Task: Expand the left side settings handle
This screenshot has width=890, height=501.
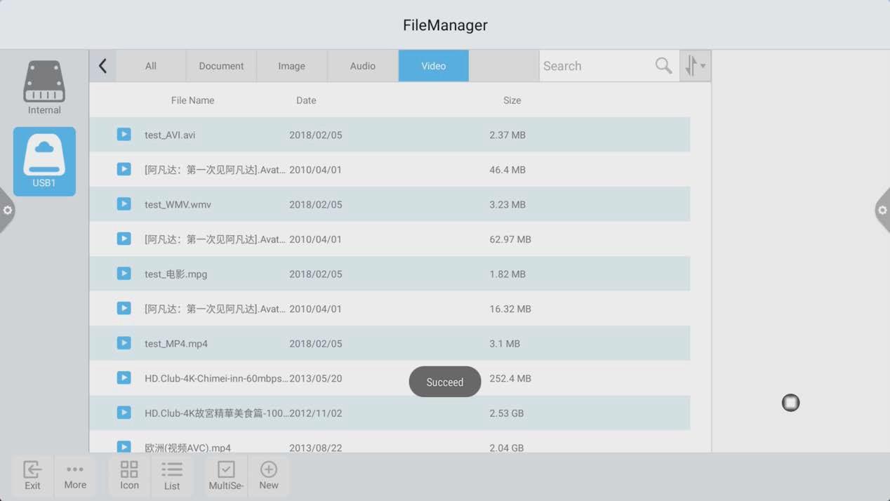Action: 7,211
